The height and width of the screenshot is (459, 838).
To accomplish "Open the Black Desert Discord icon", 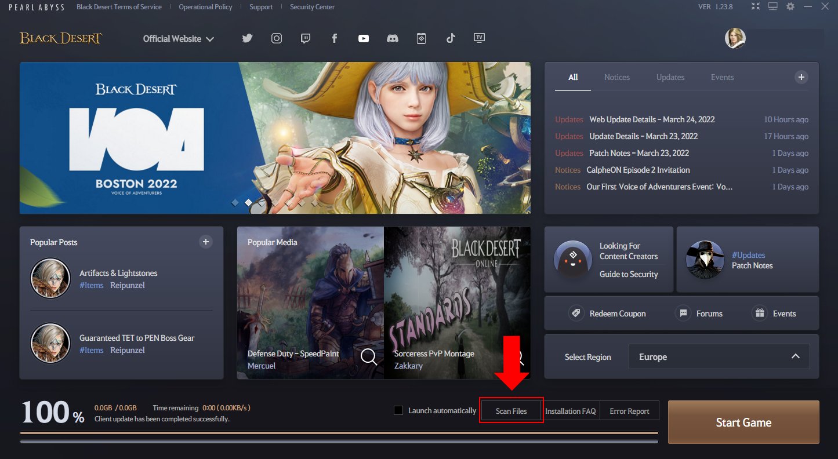I will 393,38.
